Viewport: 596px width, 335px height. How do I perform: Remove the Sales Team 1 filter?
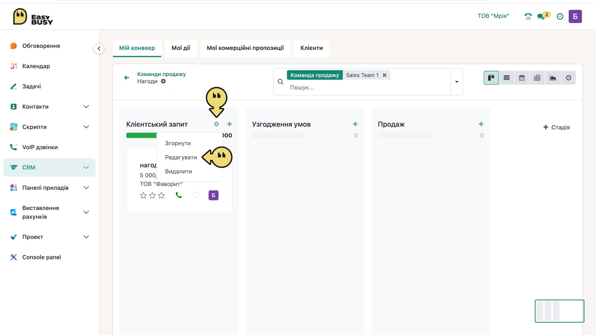(x=385, y=75)
